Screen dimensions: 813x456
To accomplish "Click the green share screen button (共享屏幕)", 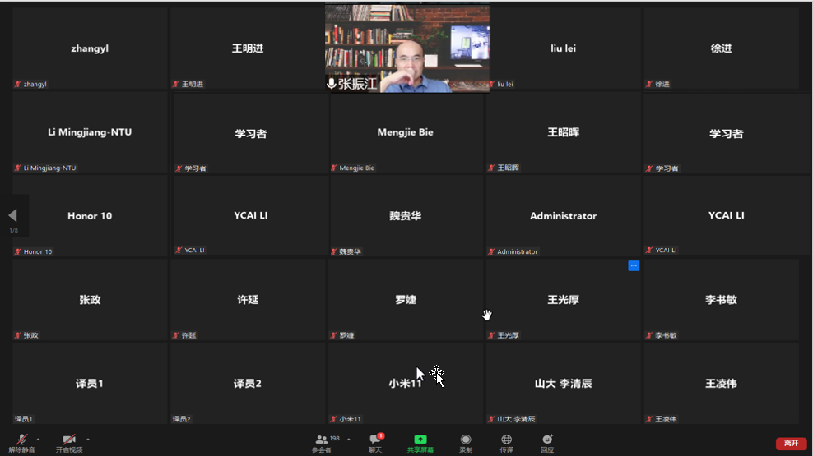I will tap(420, 442).
